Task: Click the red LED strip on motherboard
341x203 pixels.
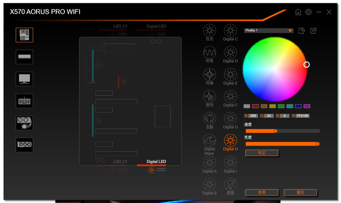Action: click(118, 82)
